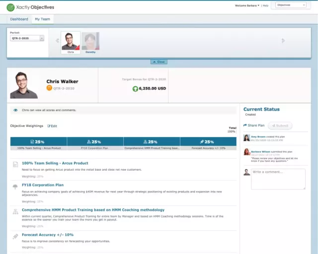
Task: Click the Forecast Accuracy pencil icon
Action: pos(15,236)
